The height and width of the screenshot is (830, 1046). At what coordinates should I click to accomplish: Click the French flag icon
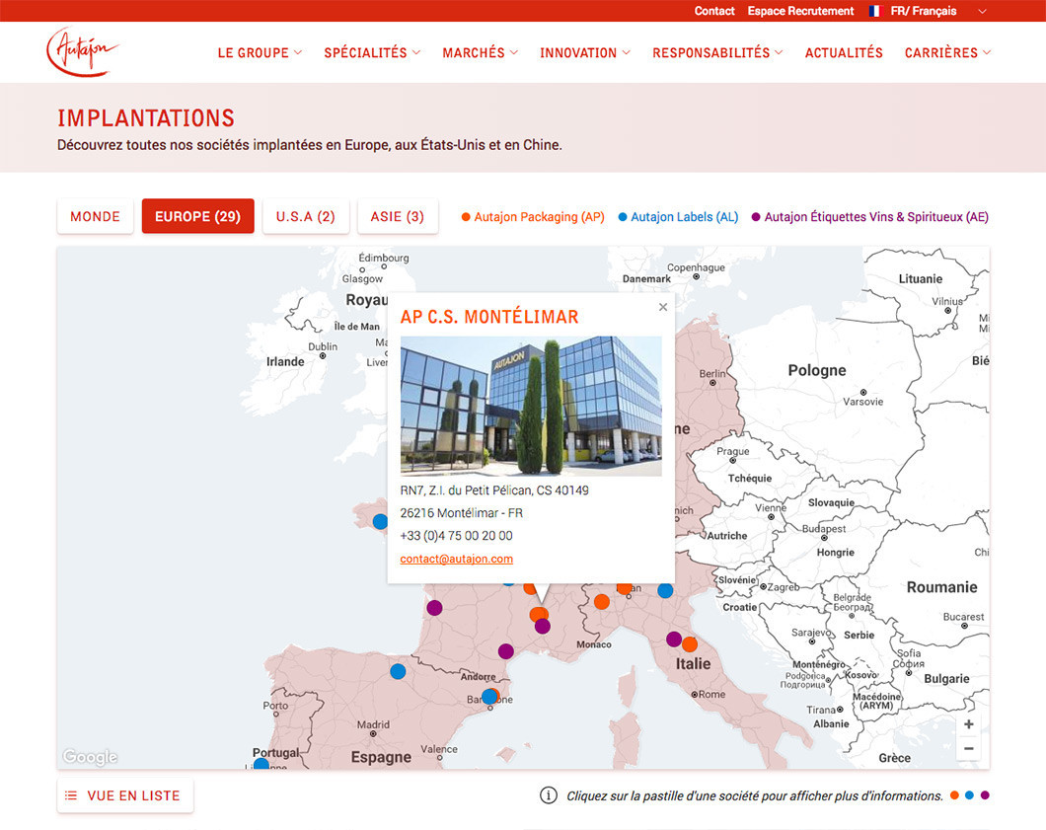coord(876,11)
